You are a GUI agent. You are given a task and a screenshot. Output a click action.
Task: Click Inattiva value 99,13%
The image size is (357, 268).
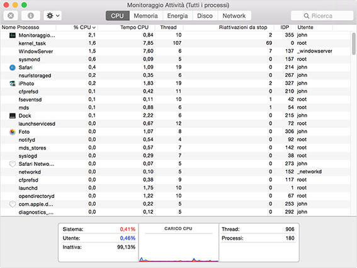(x=127, y=247)
